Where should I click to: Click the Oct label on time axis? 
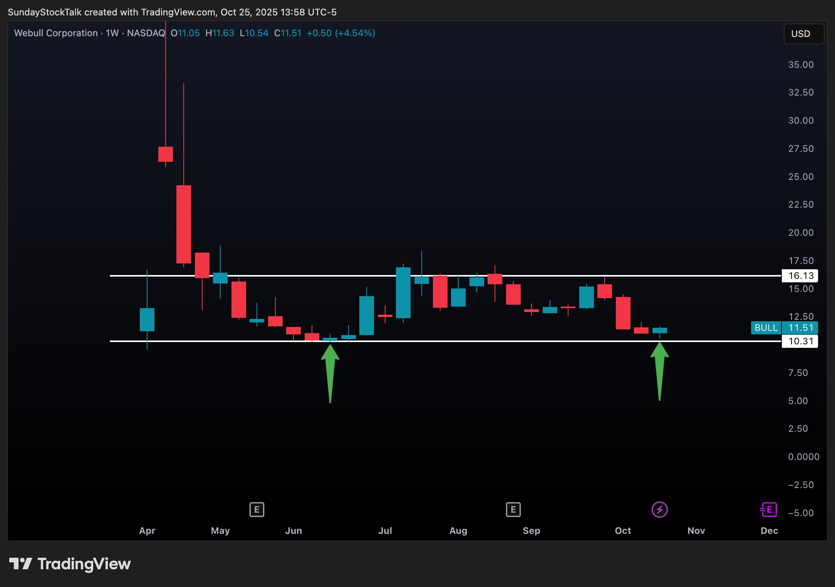click(x=622, y=530)
